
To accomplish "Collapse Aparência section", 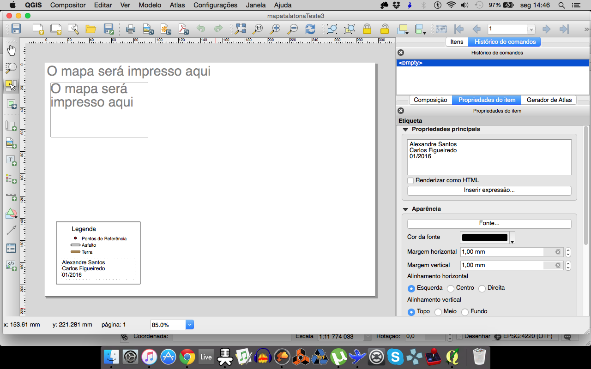I will pos(405,209).
